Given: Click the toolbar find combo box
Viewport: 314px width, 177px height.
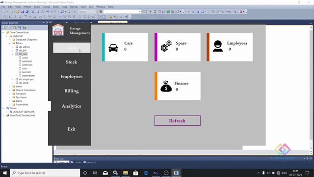Looking at the screenshot, I should (x=122, y=12).
